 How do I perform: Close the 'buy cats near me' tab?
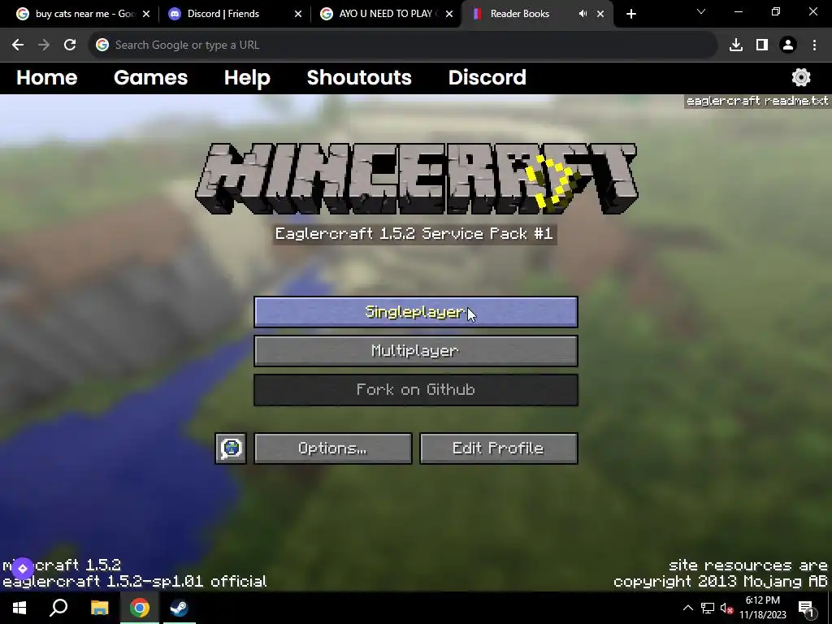coord(146,14)
